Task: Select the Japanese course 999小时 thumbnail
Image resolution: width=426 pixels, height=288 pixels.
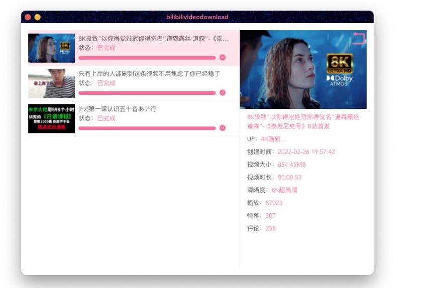Action: point(51,118)
